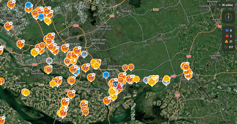Open roadwork +2 marker north of Puttershoek
Image resolution: width=237 pixels, height=124 pixels.
(x=91, y=77)
